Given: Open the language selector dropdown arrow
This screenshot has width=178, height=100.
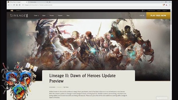Looking at the screenshot, I should [144, 11].
